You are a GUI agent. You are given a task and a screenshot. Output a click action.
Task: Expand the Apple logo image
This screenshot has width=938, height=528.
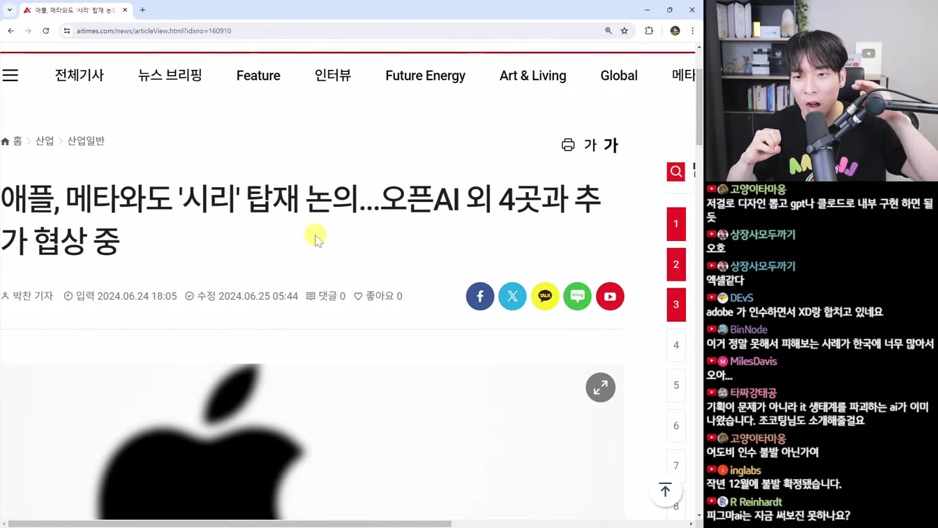tap(600, 388)
